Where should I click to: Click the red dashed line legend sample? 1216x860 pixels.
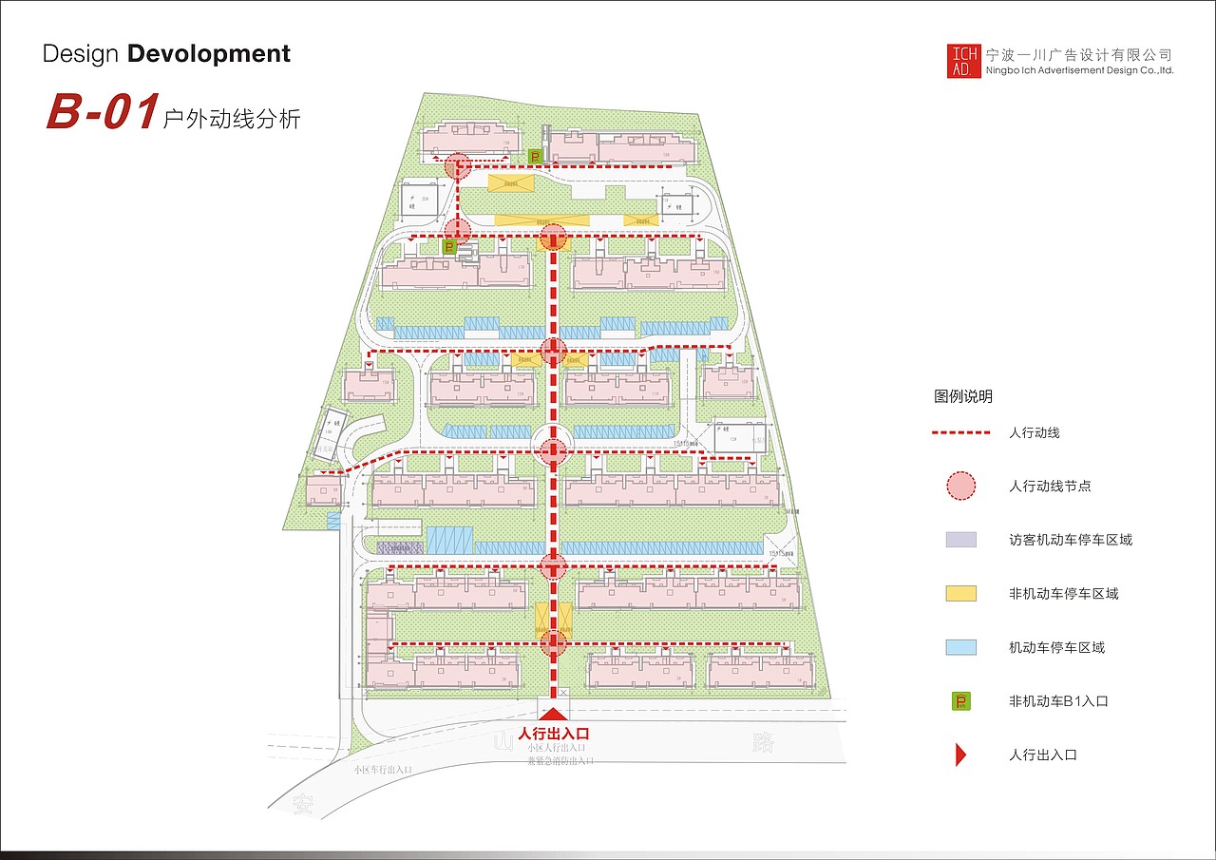point(960,432)
